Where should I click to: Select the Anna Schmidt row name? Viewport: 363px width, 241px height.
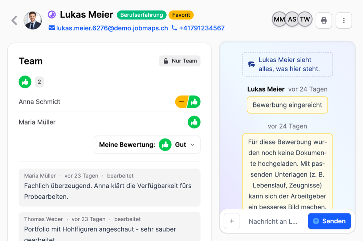coord(39,102)
